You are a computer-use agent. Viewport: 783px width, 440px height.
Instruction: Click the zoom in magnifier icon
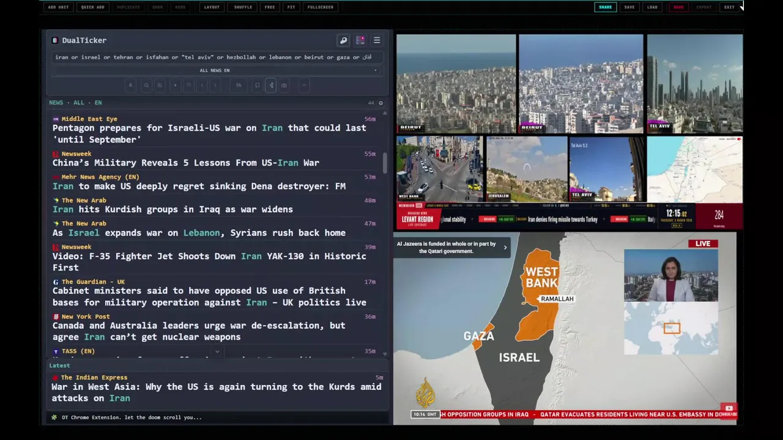click(160, 86)
